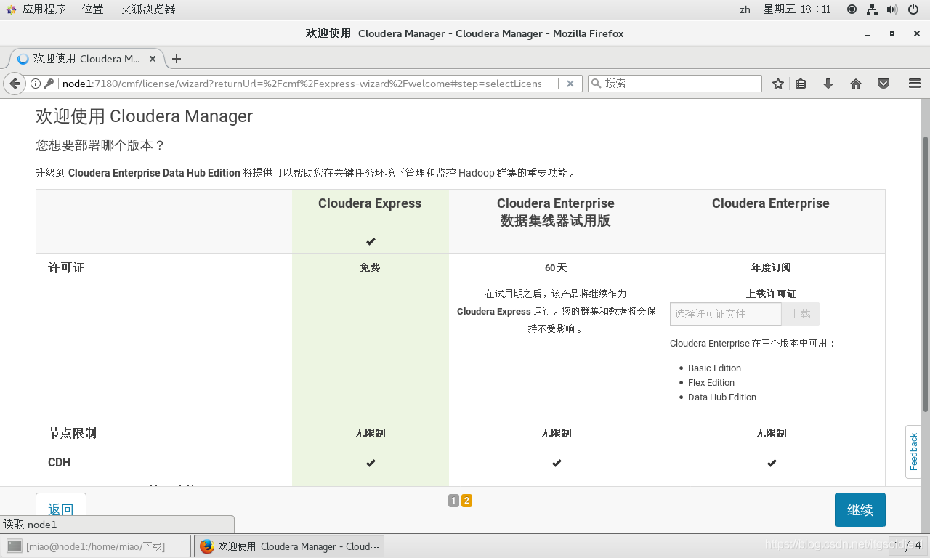Select the Cloudera Enterprise edition column header
Screen dimensions: 930x558
(x=771, y=203)
